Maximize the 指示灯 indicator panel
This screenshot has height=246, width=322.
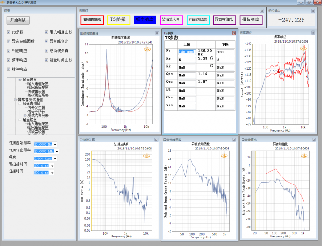261,10
